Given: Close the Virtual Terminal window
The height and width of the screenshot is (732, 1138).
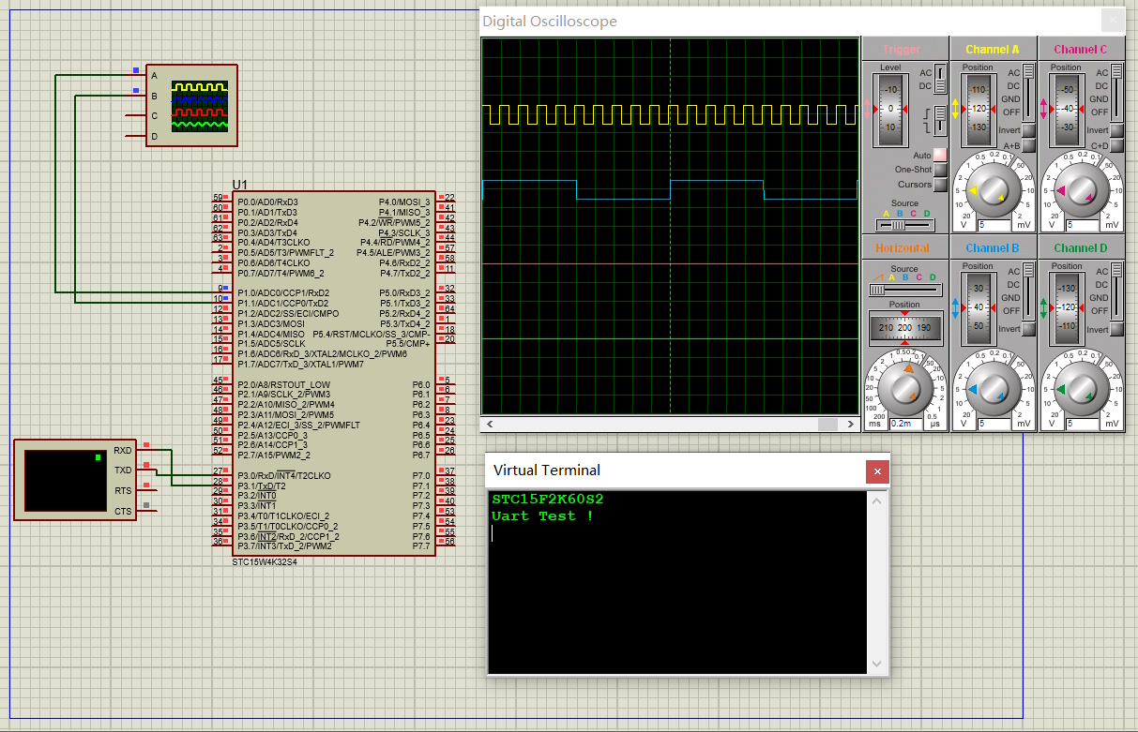Looking at the screenshot, I should coord(876,471).
